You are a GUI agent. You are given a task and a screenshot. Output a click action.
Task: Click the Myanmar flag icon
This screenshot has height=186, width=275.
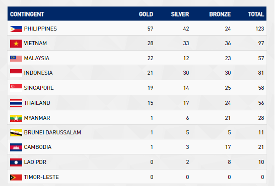pyautogui.click(x=16, y=118)
